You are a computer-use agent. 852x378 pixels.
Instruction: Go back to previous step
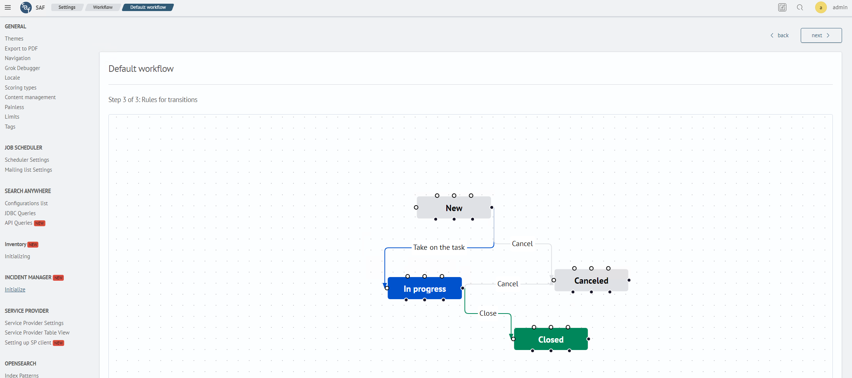pos(780,35)
